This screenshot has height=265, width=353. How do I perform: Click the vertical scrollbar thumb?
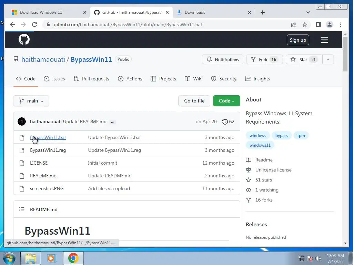pos(345,54)
